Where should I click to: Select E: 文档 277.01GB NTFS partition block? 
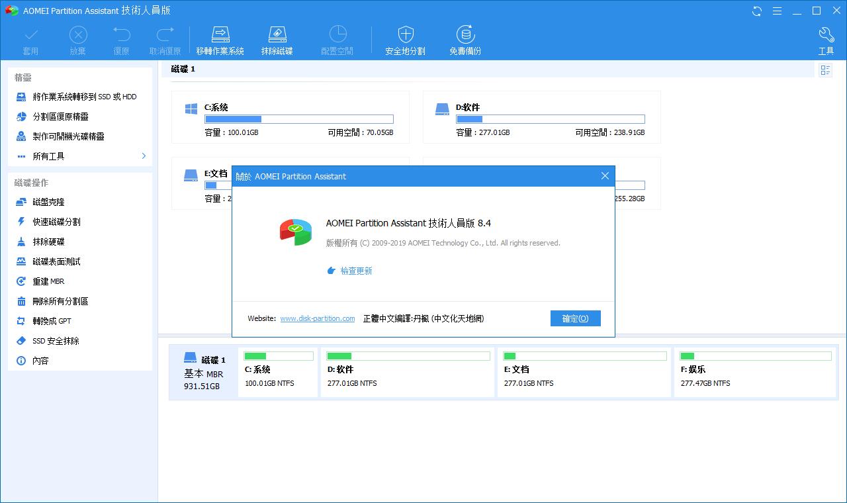point(584,372)
